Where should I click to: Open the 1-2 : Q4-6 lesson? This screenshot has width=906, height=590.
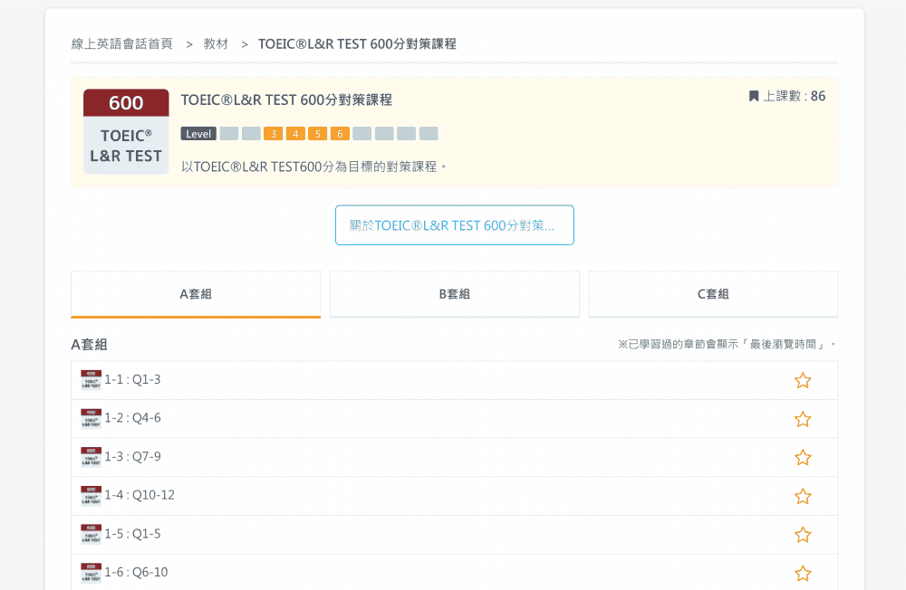pos(454,419)
